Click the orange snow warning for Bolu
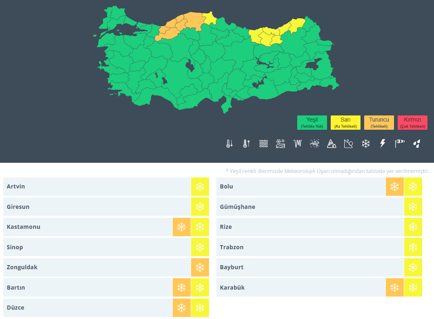The height and width of the screenshot is (319, 434). (x=394, y=187)
